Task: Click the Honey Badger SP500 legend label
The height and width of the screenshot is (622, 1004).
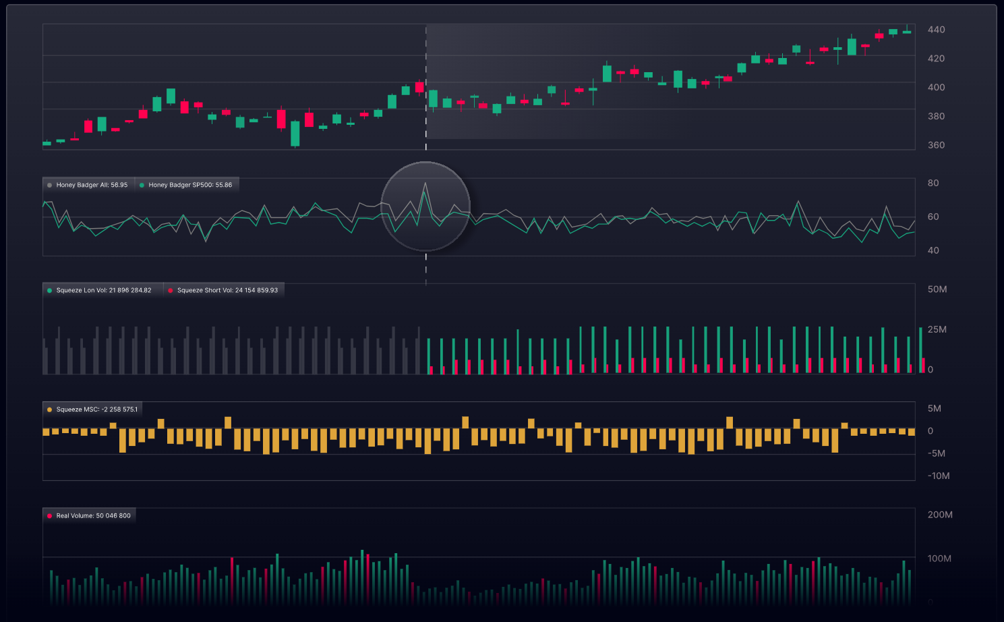Action: click(190, 185)
